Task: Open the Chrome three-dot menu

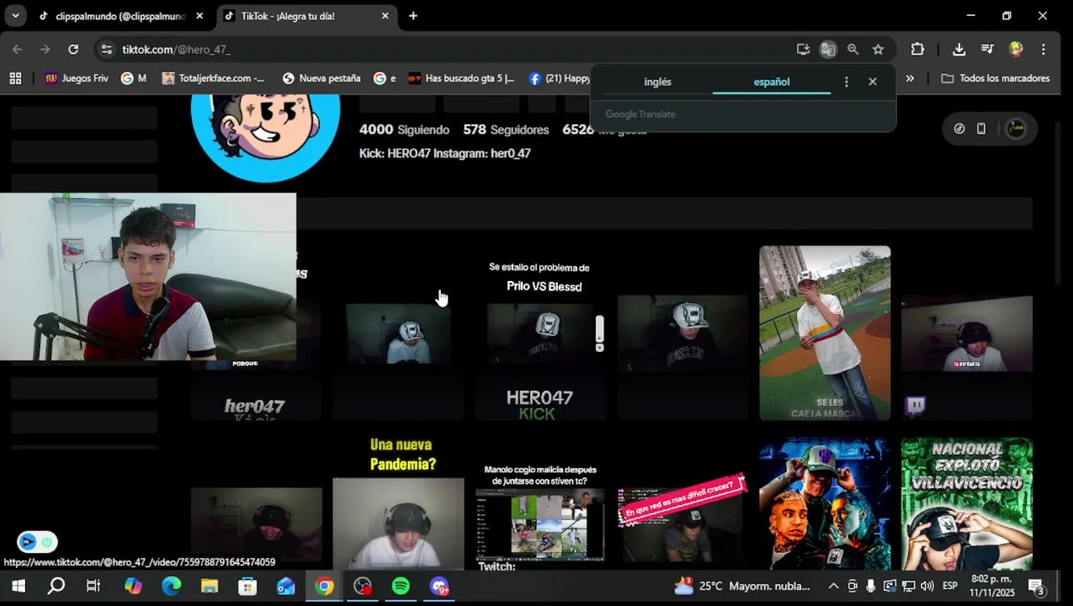Action: pos(1044,50)
